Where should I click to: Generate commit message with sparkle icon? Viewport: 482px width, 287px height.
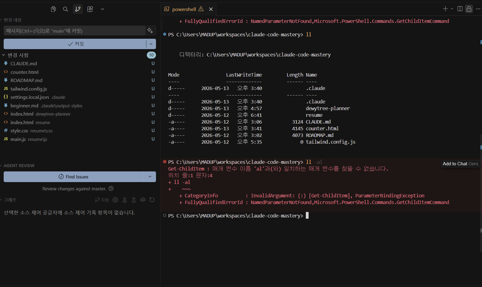pos(150,30)
